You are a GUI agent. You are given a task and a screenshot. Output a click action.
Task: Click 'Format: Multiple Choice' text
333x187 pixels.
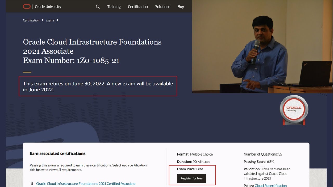click(x=195, y=154)
